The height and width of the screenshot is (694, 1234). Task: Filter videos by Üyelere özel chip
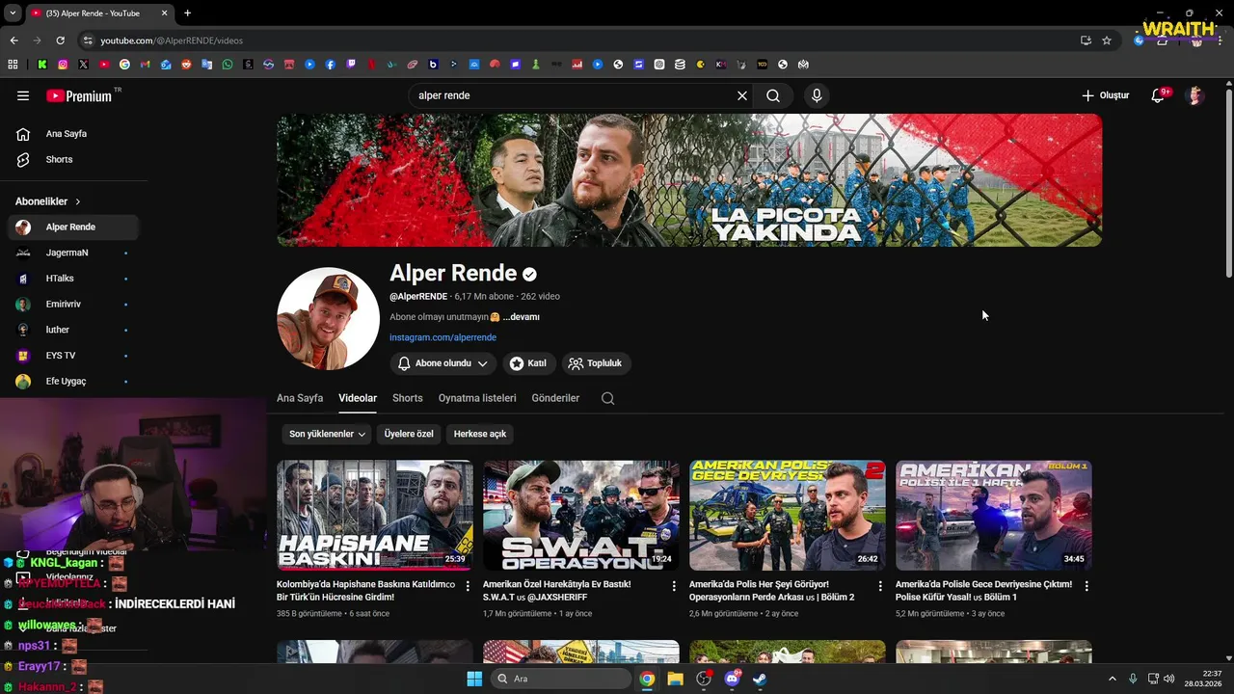click(x=409, y=434)
